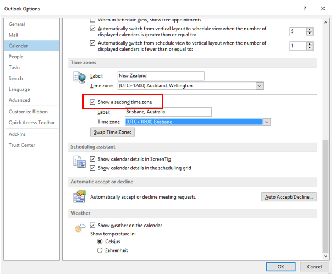This screenshot has width=335, height=274.
Task: Click the calendar count field showing 1
Action: 298,46
